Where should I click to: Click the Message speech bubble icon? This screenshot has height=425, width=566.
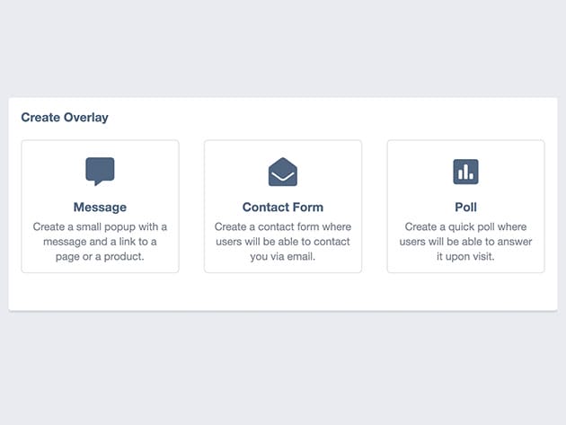[x=100, y=171]
